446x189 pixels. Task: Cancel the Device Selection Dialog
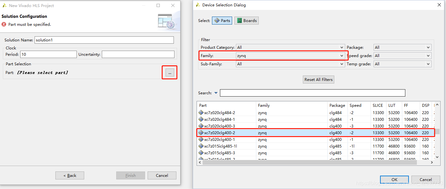click(426, 179)
